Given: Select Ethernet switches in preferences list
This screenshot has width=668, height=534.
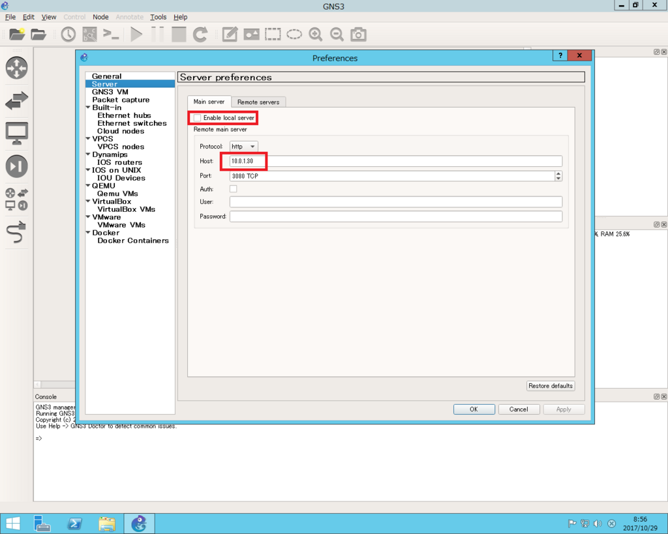Looking at the screenshot, I should click(x=132, y=123).
